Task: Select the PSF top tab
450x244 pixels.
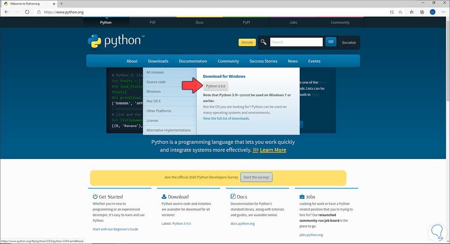Action: [153, 22]
